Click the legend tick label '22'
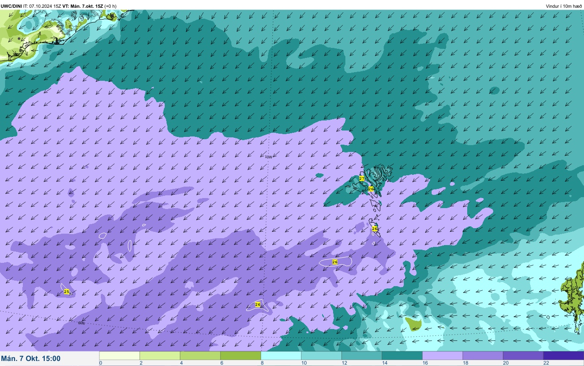584x366 pixels. pyautogui.click(x=546, y=363)
